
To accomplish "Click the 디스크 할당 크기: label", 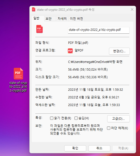I will (48, 77).
